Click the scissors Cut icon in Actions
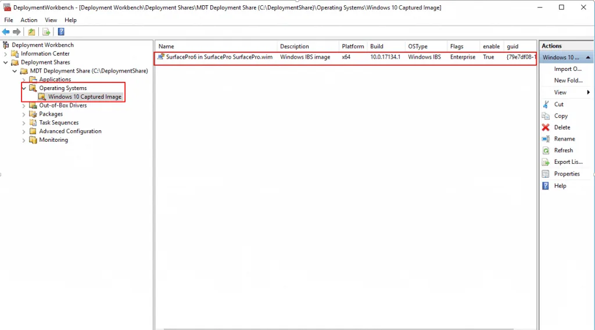595x330 pixels. click(x=546, y=105)
